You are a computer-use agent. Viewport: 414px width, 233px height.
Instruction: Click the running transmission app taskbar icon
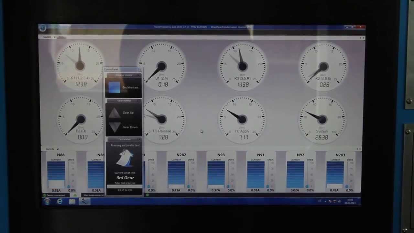(x=84, y=202)
